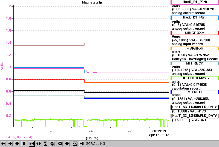This screenshot has width=219, height=147.
Task: Click the auto-scale circle icon
Action: (x=60, y=144)
